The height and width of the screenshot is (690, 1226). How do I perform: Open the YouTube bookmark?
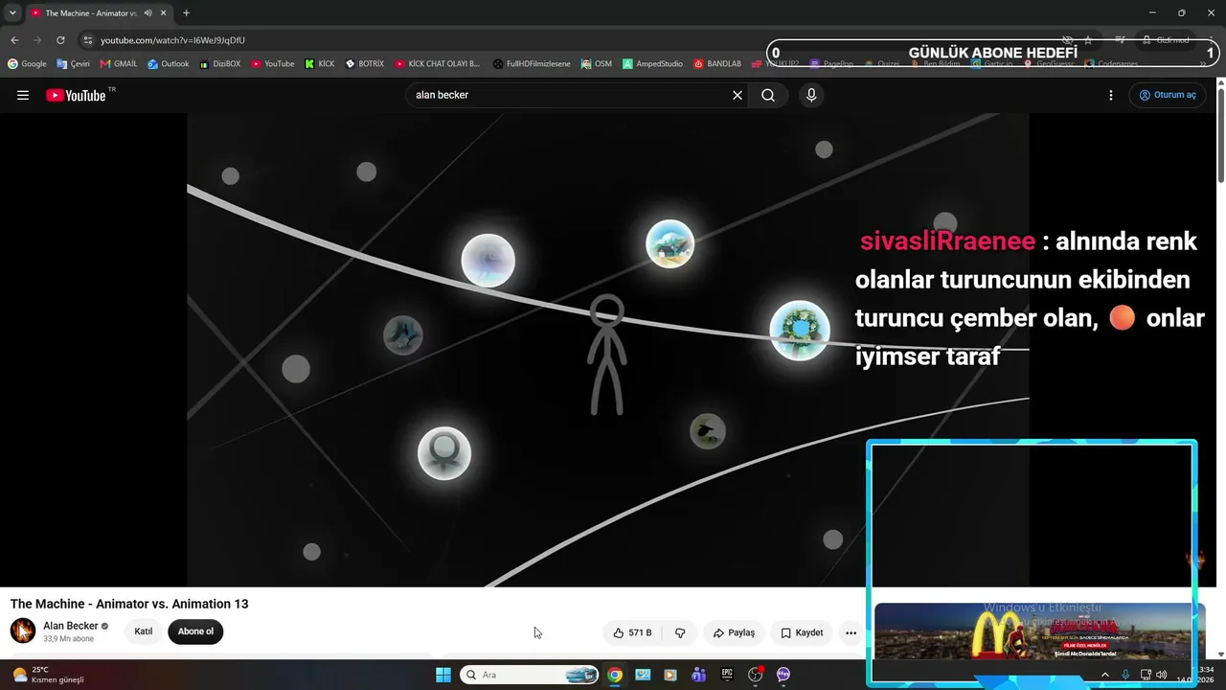[273, 64]
